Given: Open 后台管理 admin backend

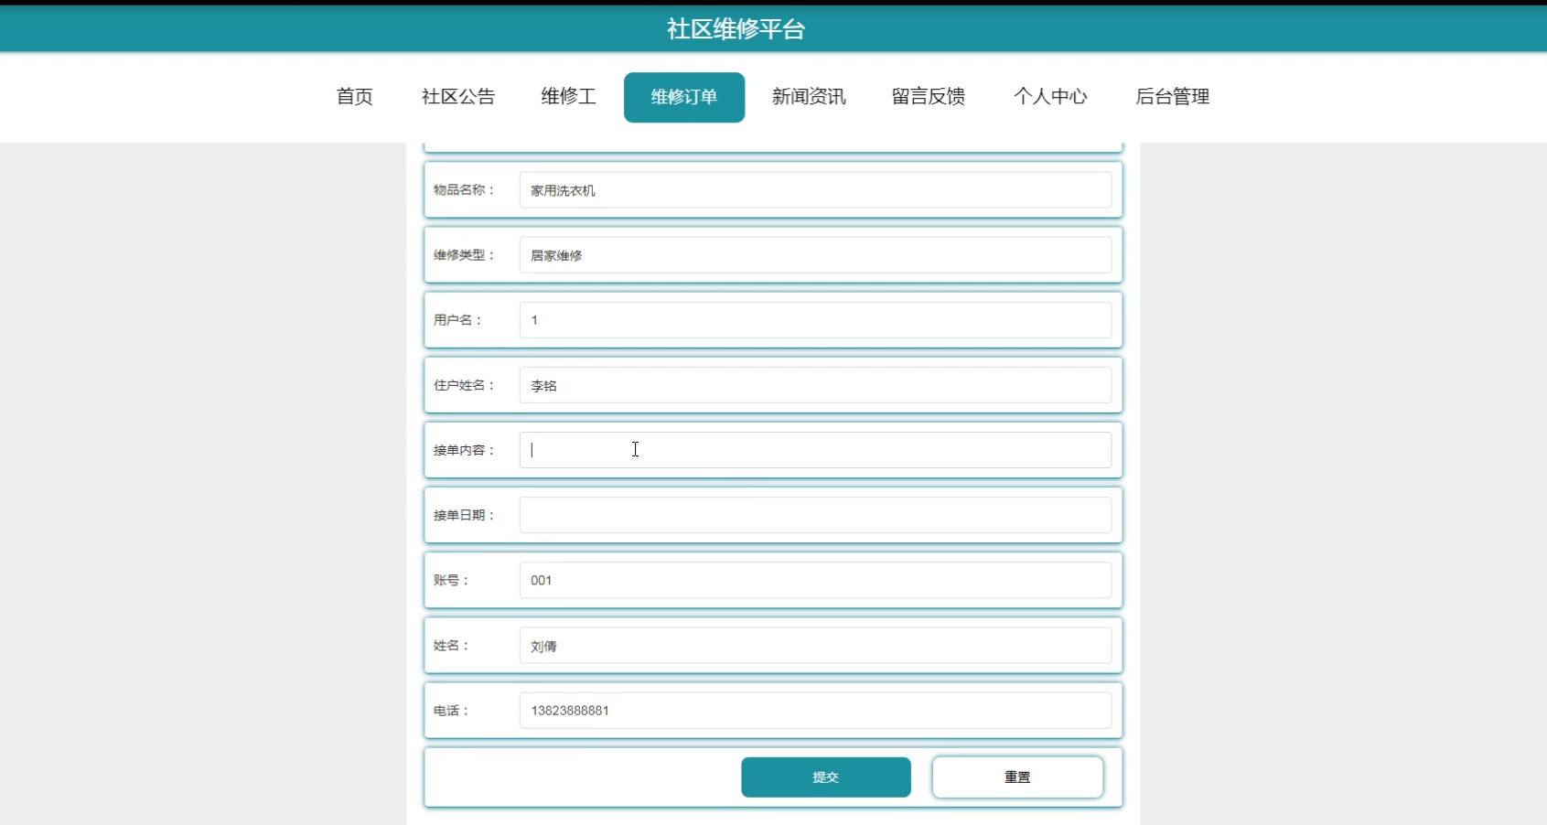Looking at the screenshot, I should pyautogui.click(x=1172, y=97).
